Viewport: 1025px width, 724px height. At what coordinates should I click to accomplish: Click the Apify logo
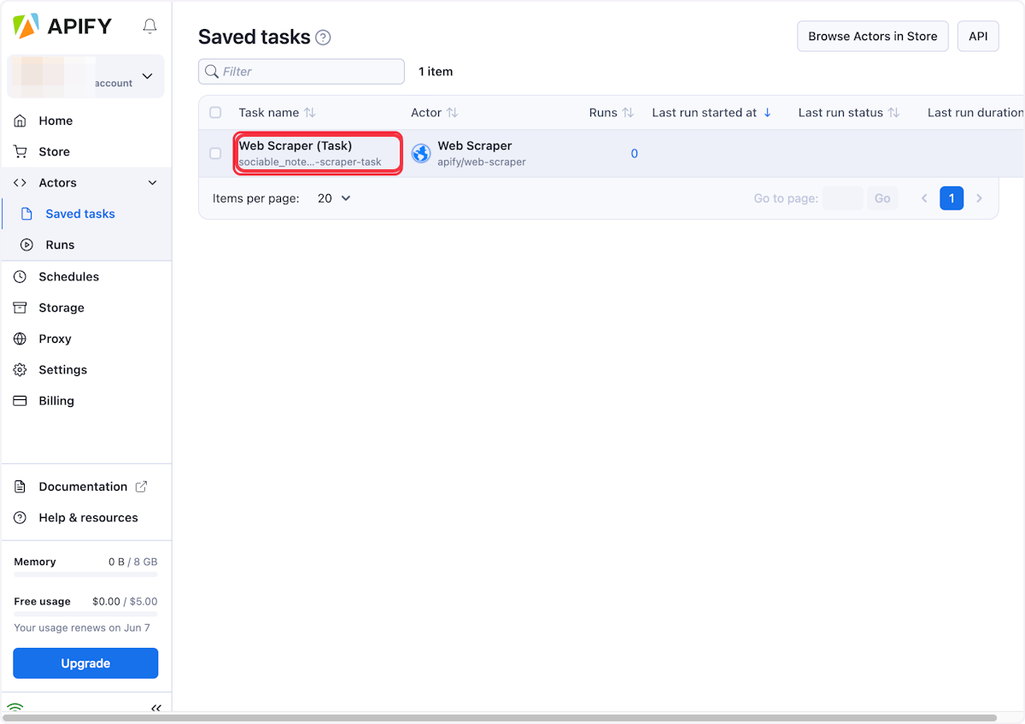pyautogui.click(x=62, y=26)
